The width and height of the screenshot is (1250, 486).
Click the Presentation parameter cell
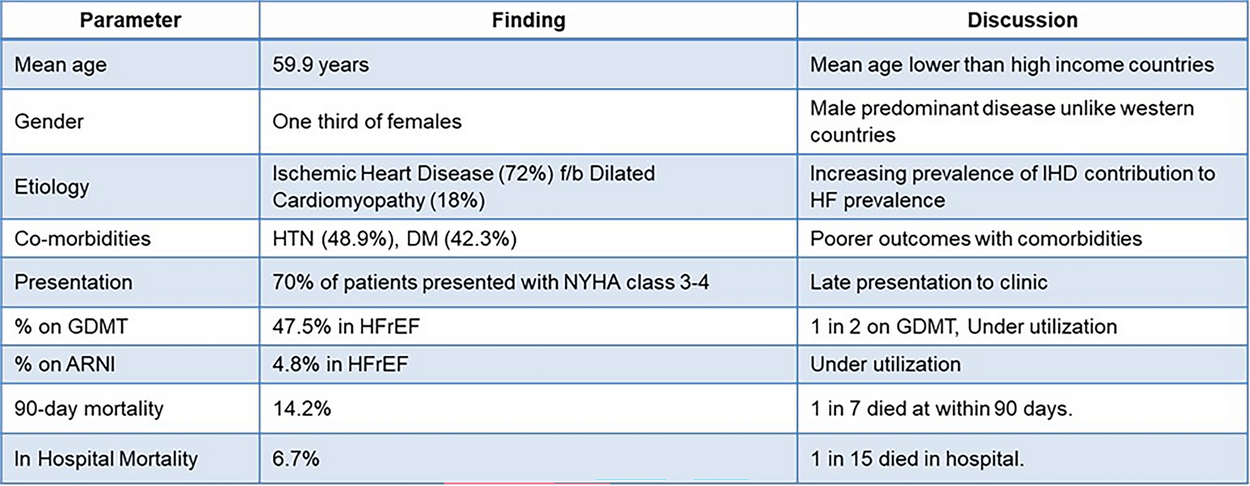tap(73, 282)
